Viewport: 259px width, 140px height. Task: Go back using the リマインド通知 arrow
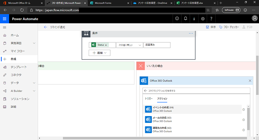click(x=45, y=27)
